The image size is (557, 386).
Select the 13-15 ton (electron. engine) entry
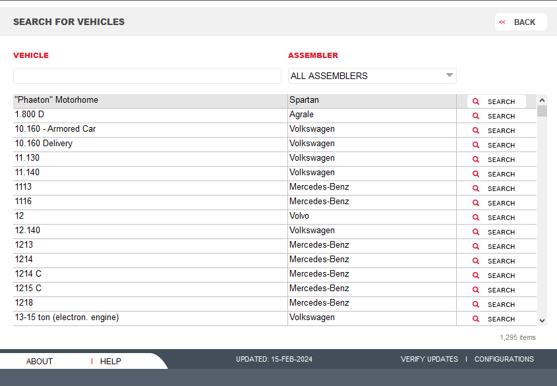click(67, 317)
